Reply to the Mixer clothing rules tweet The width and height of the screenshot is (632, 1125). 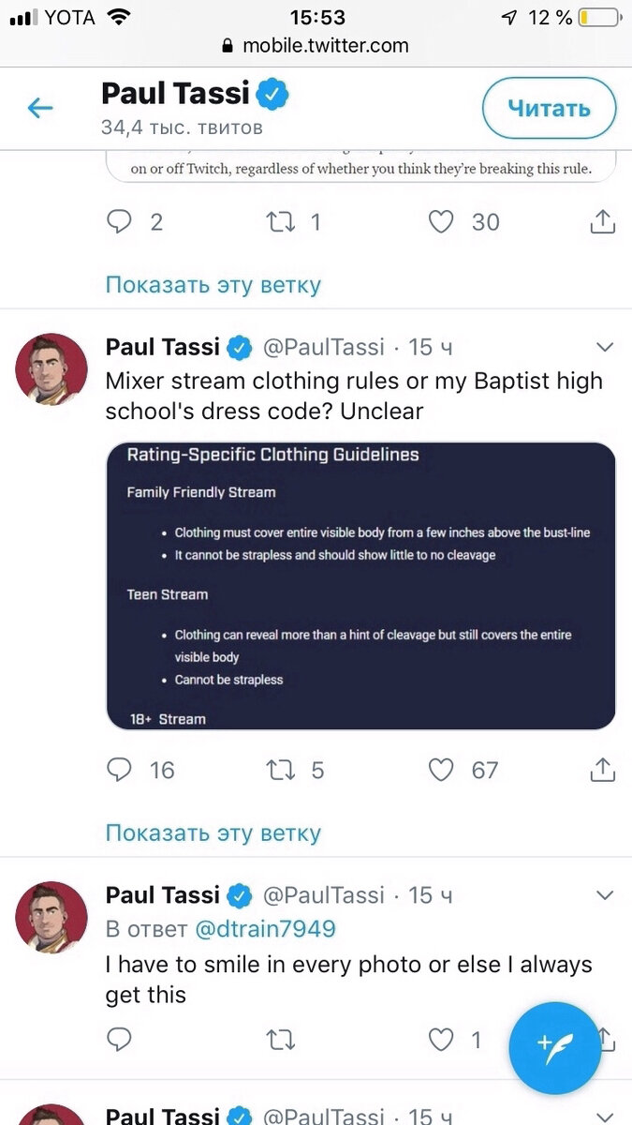click(x=119, y=770)
